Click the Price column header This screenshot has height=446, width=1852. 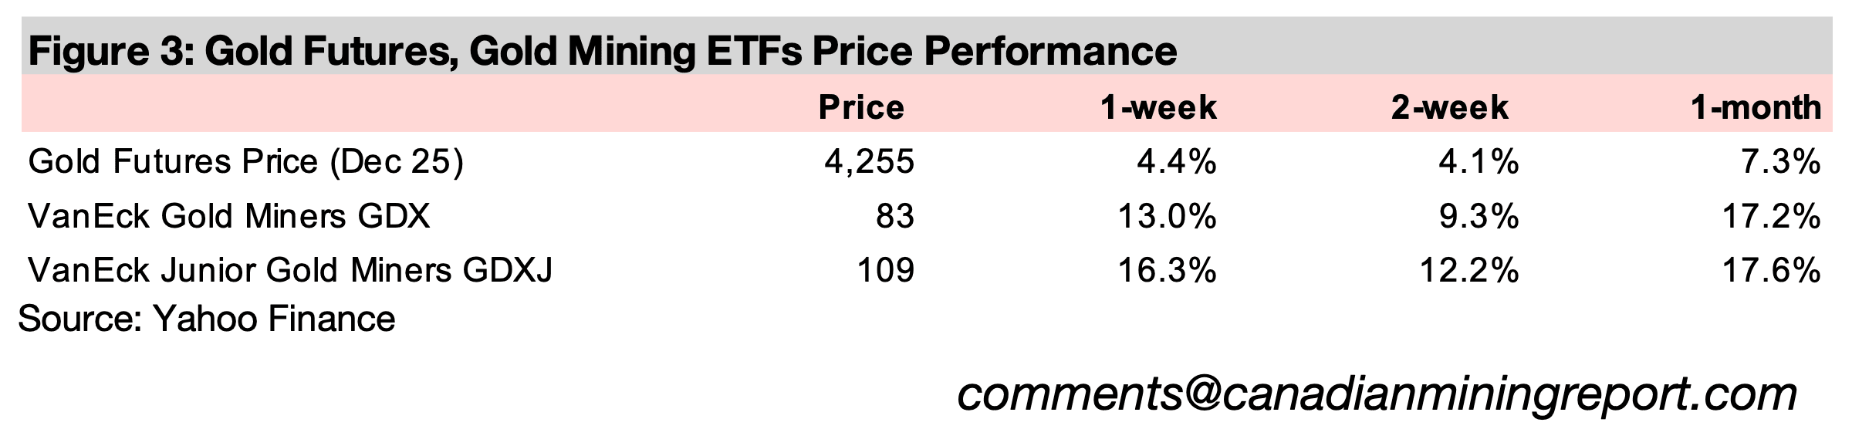click(x=861, y=107)
